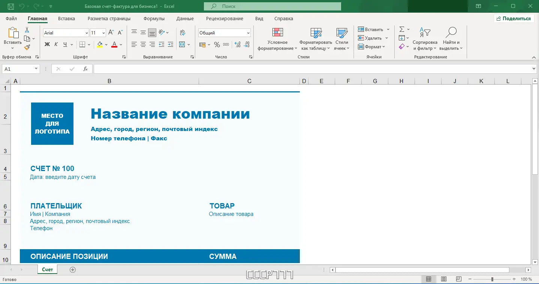The height and width of the screenshot is (284, 539).
Task: Click the AutoSum sigma icon
Action: click(x=402, y=29)
